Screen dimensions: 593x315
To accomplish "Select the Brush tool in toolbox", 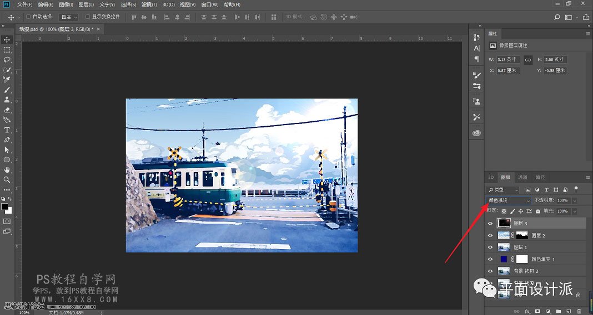I will click(7, 90).
